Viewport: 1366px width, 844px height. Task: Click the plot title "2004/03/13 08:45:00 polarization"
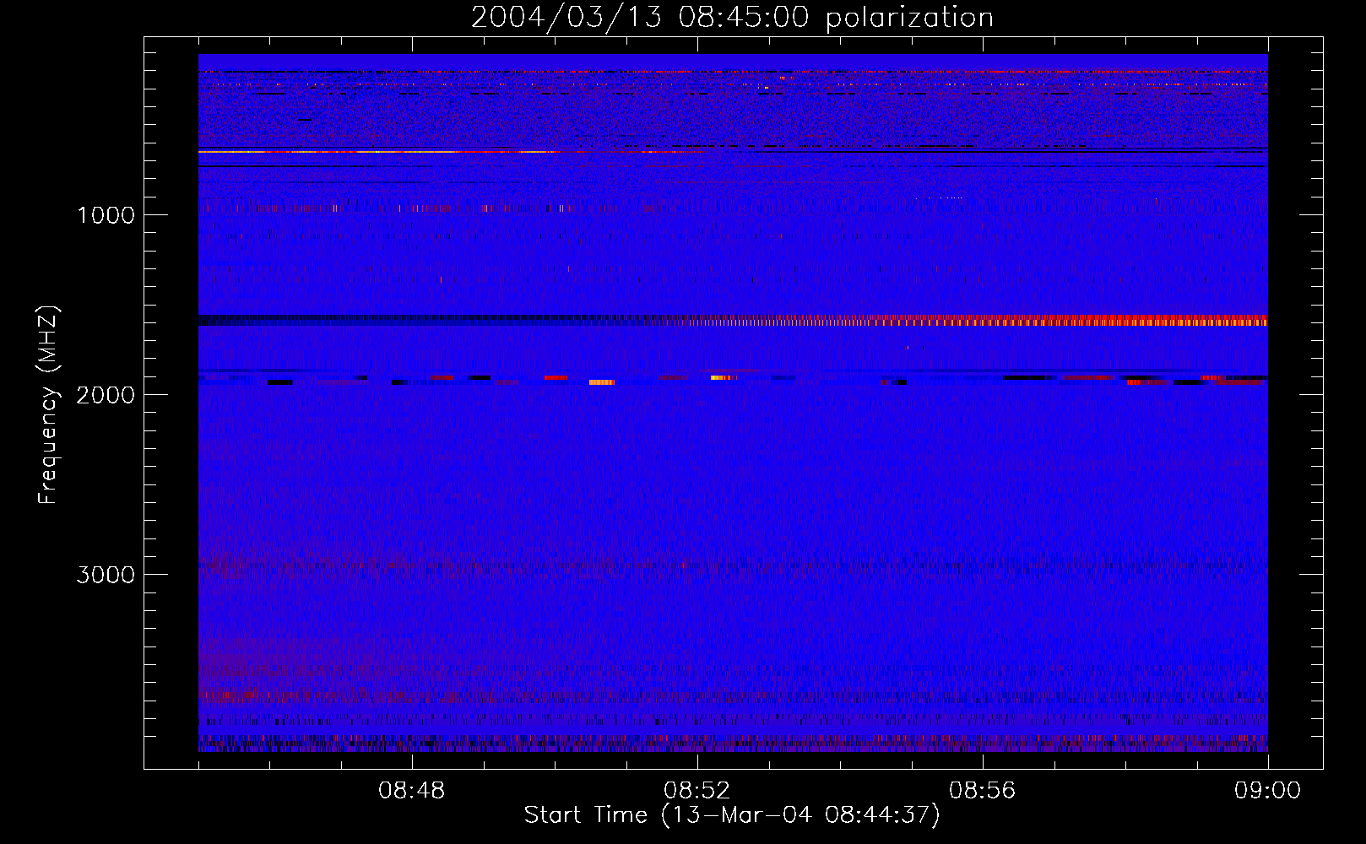732,18
